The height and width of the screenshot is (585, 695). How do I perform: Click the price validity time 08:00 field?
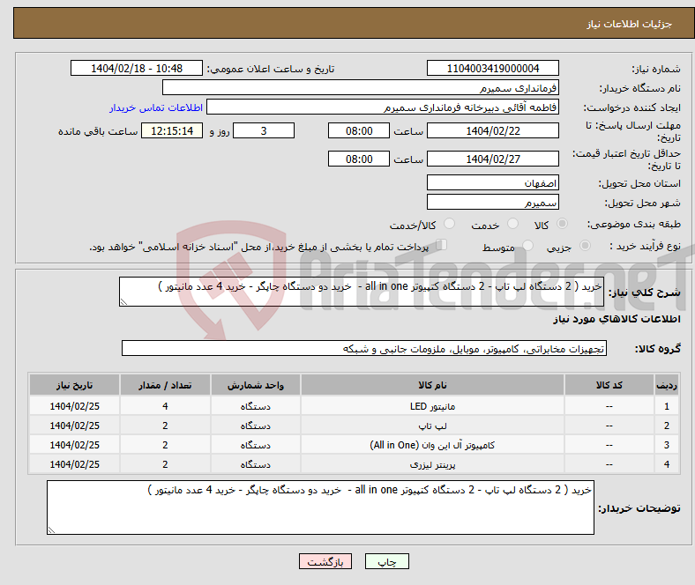tap(359, 159)
